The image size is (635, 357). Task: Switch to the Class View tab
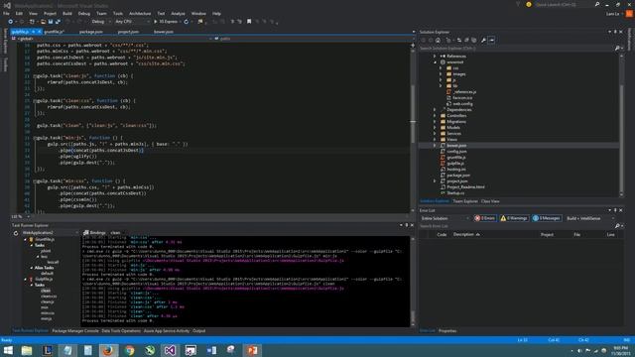[490, 201]
